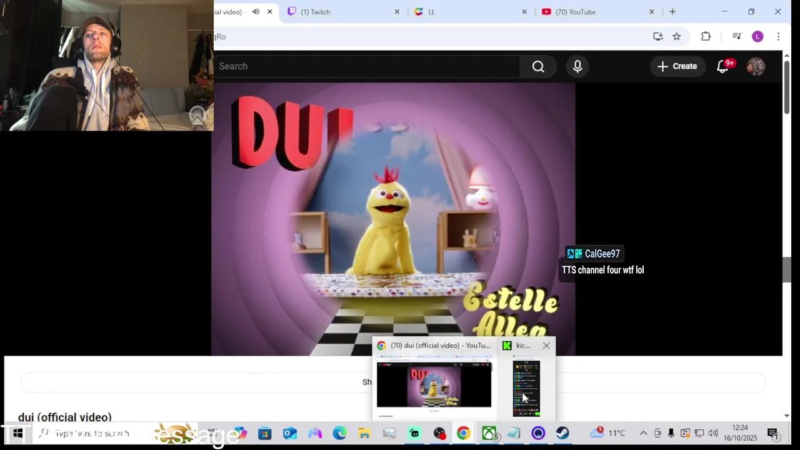
Task: Close the (1) Twitch tab
Action: [397, 12]
